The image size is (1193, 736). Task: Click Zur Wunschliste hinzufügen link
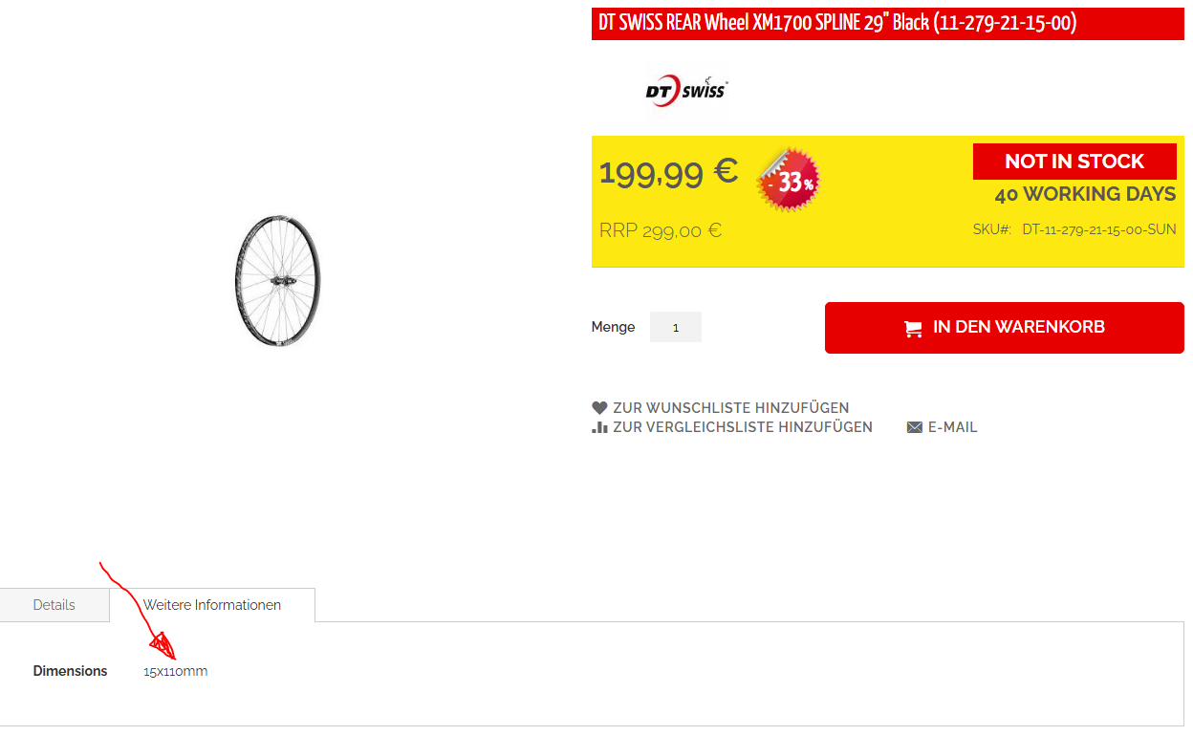(731, 407)
